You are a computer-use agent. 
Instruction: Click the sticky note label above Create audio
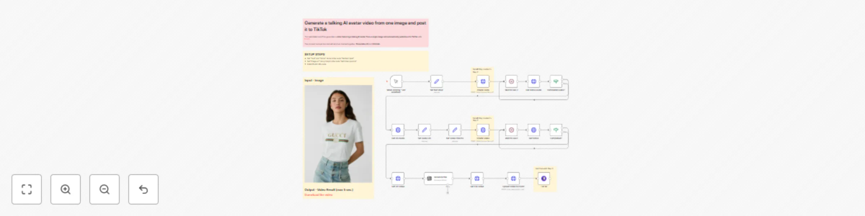click(x=482, y=70)
